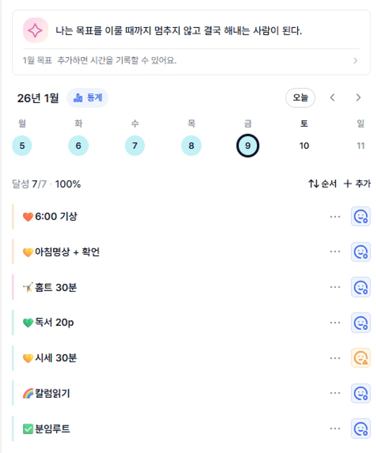
Task: Go to the previous week
Action: (x=333, y=98)
